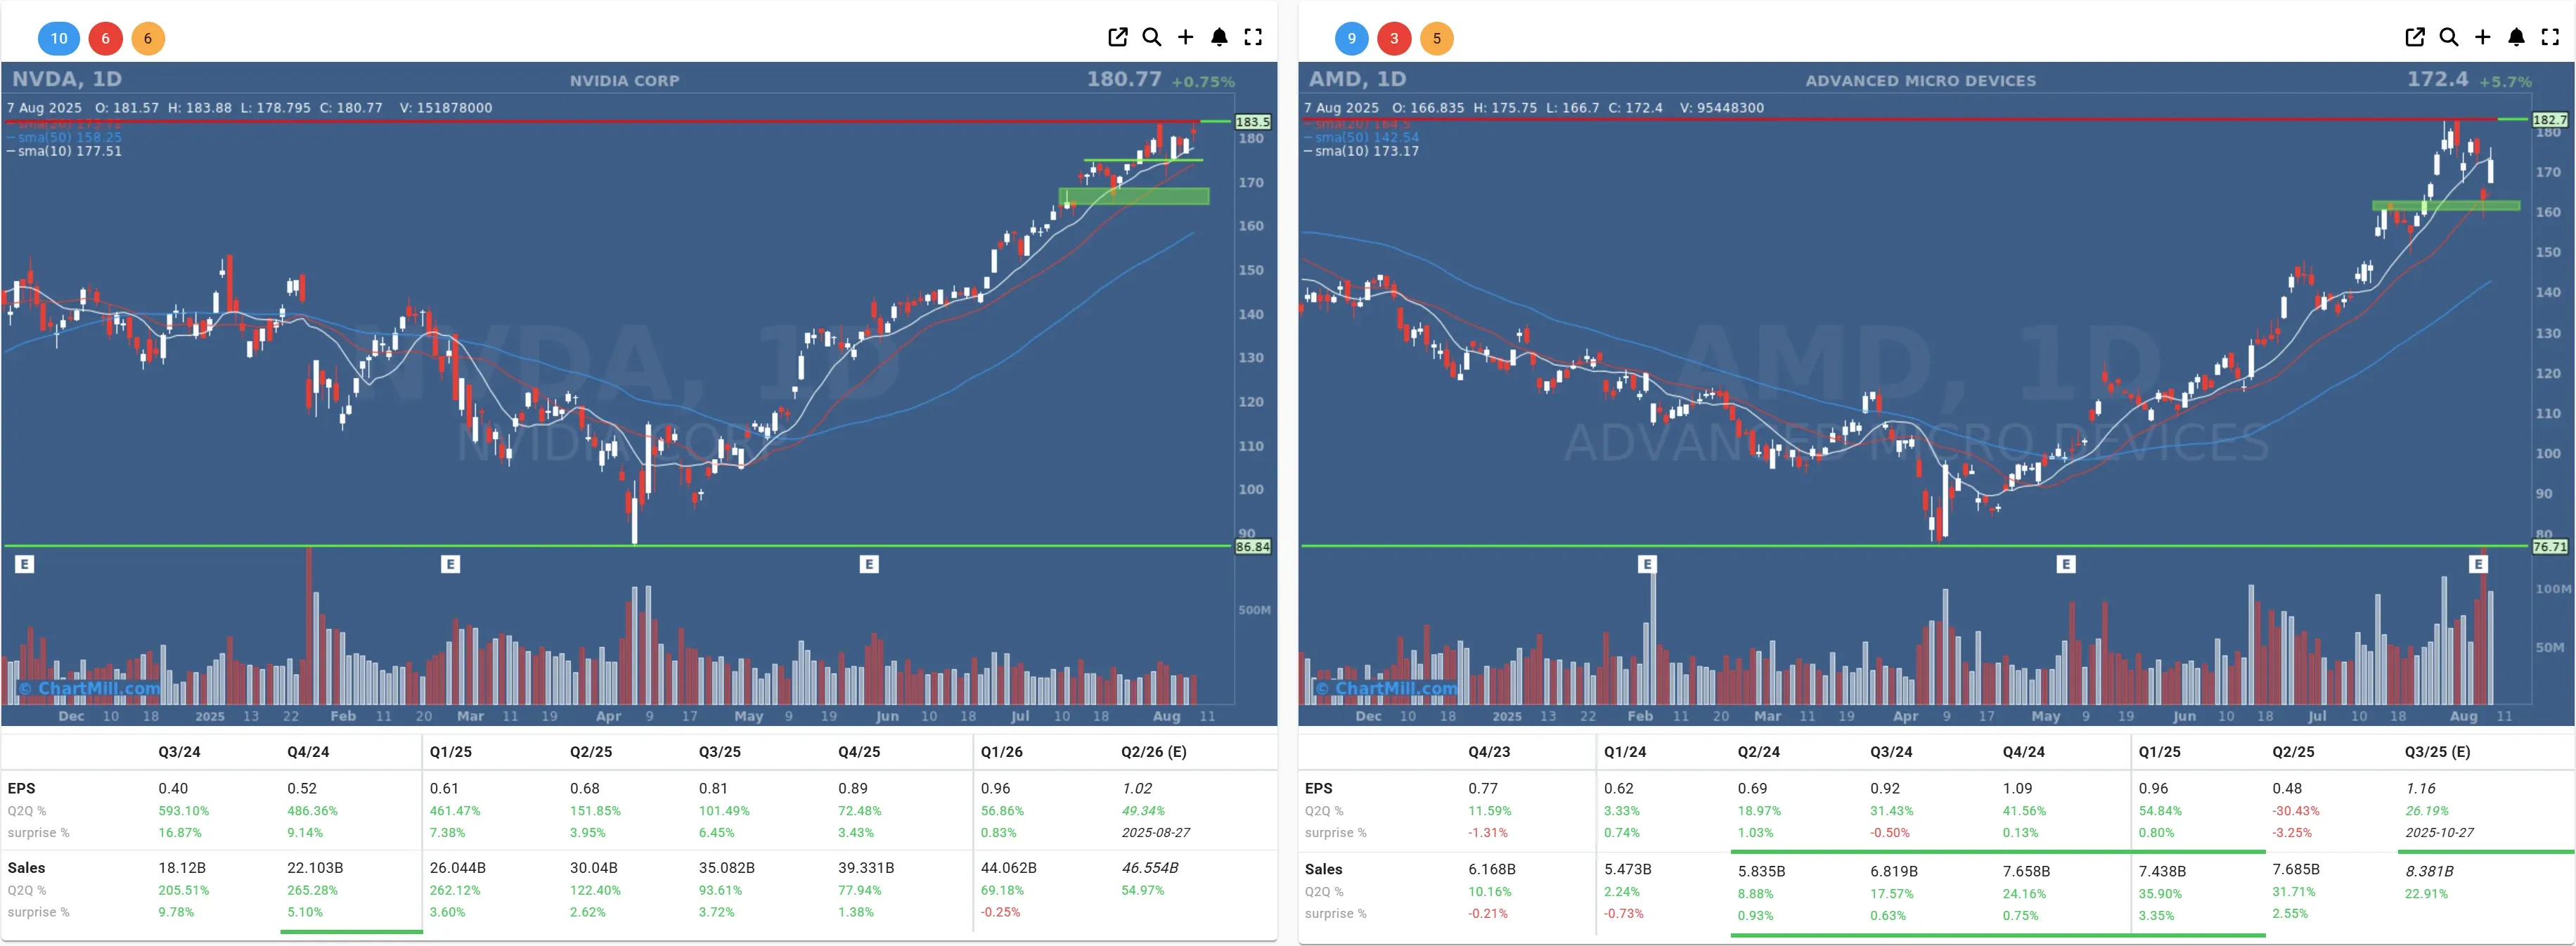2576x946 pixels.
Task: Click the red 6 rating badge for NVDA
Action: [105, 38]
